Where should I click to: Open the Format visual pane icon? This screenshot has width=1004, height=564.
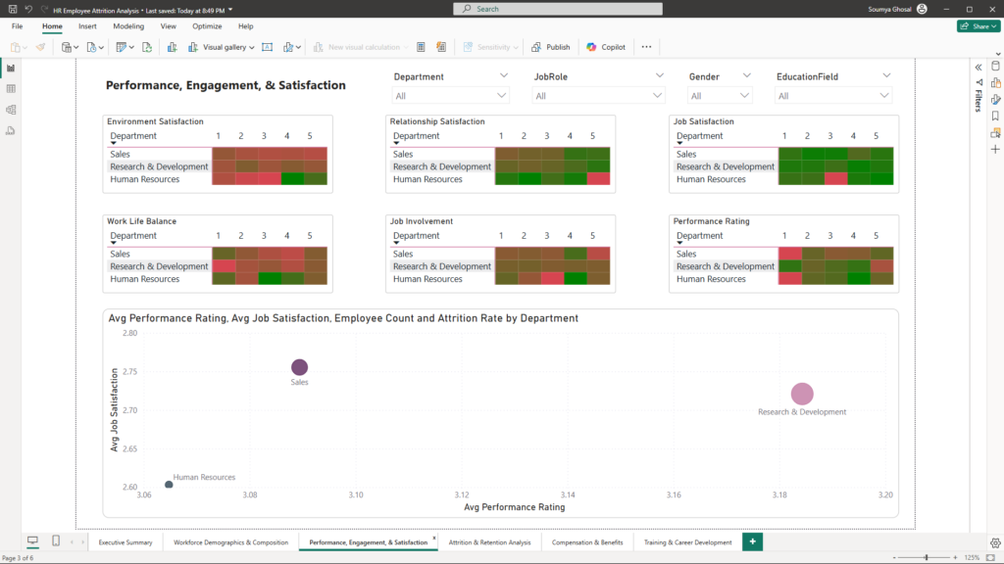click(995, 99)
